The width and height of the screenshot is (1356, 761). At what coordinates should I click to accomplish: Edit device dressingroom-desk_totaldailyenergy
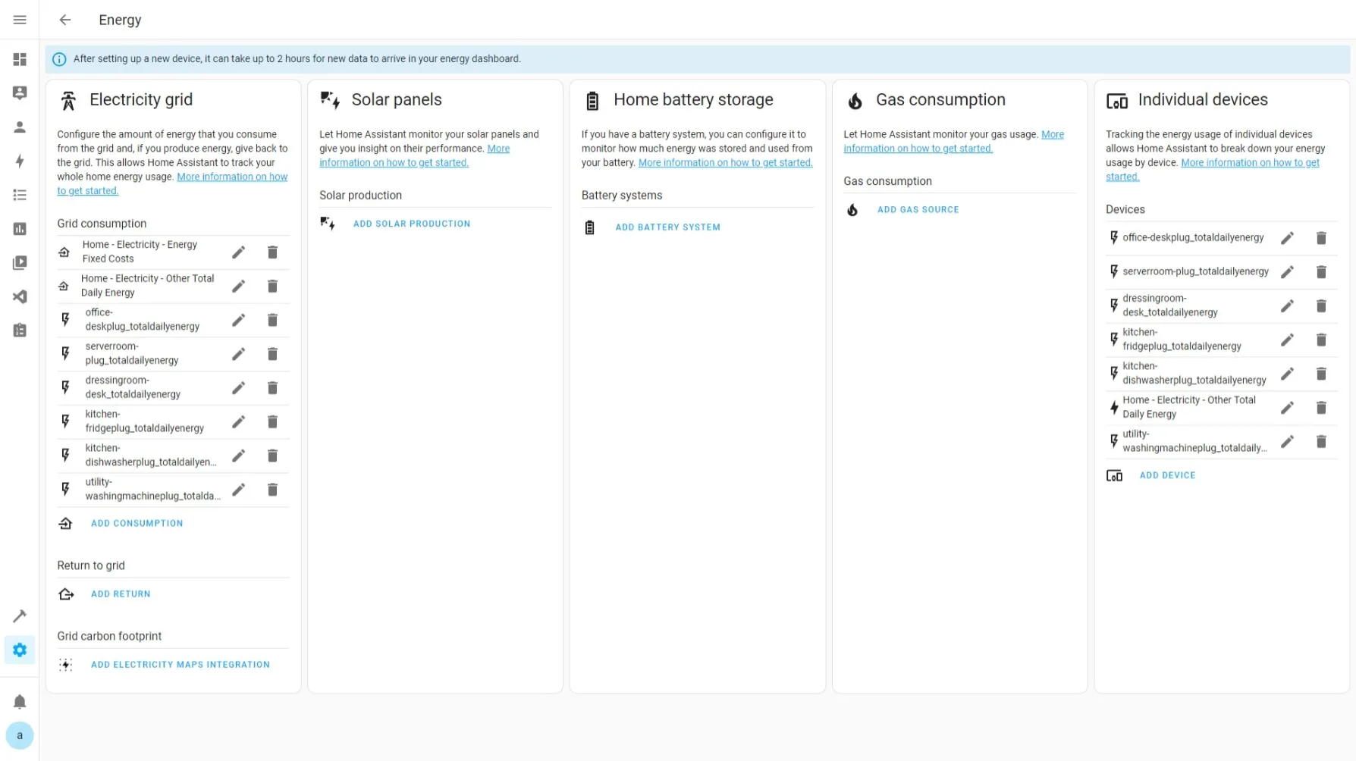point(1287,306)
